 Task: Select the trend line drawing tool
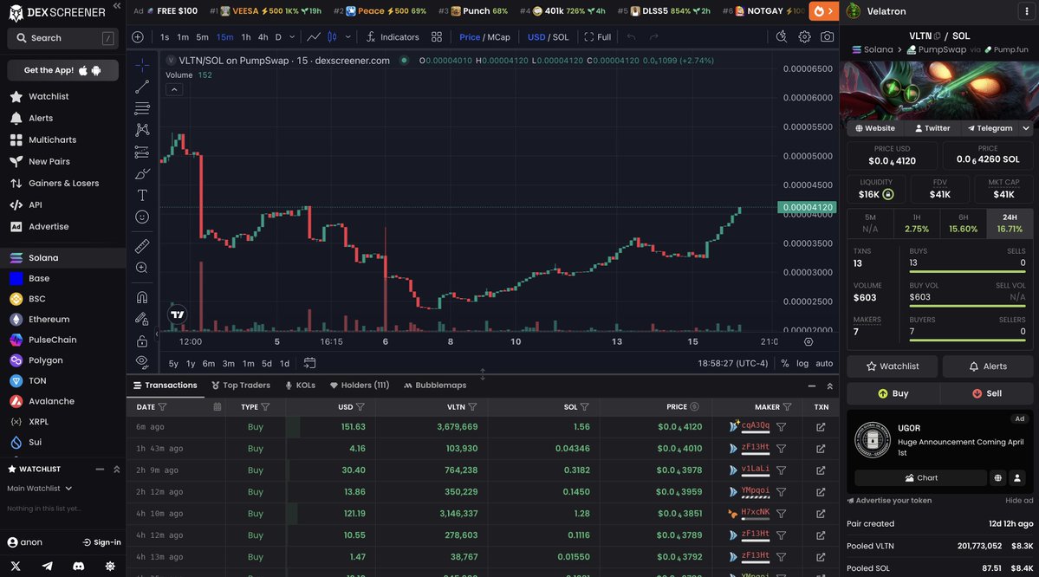142,87
